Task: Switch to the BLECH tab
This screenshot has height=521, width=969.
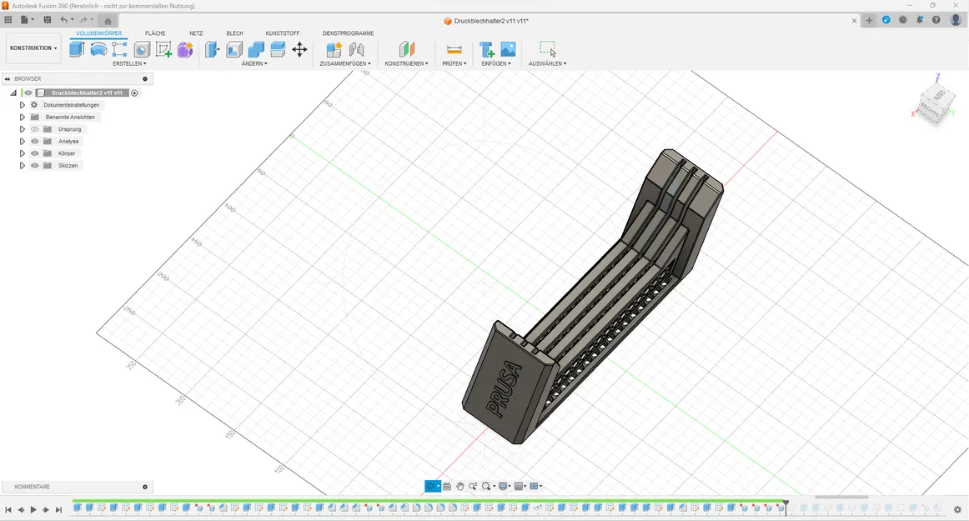Action: click(x=234, y=33)
